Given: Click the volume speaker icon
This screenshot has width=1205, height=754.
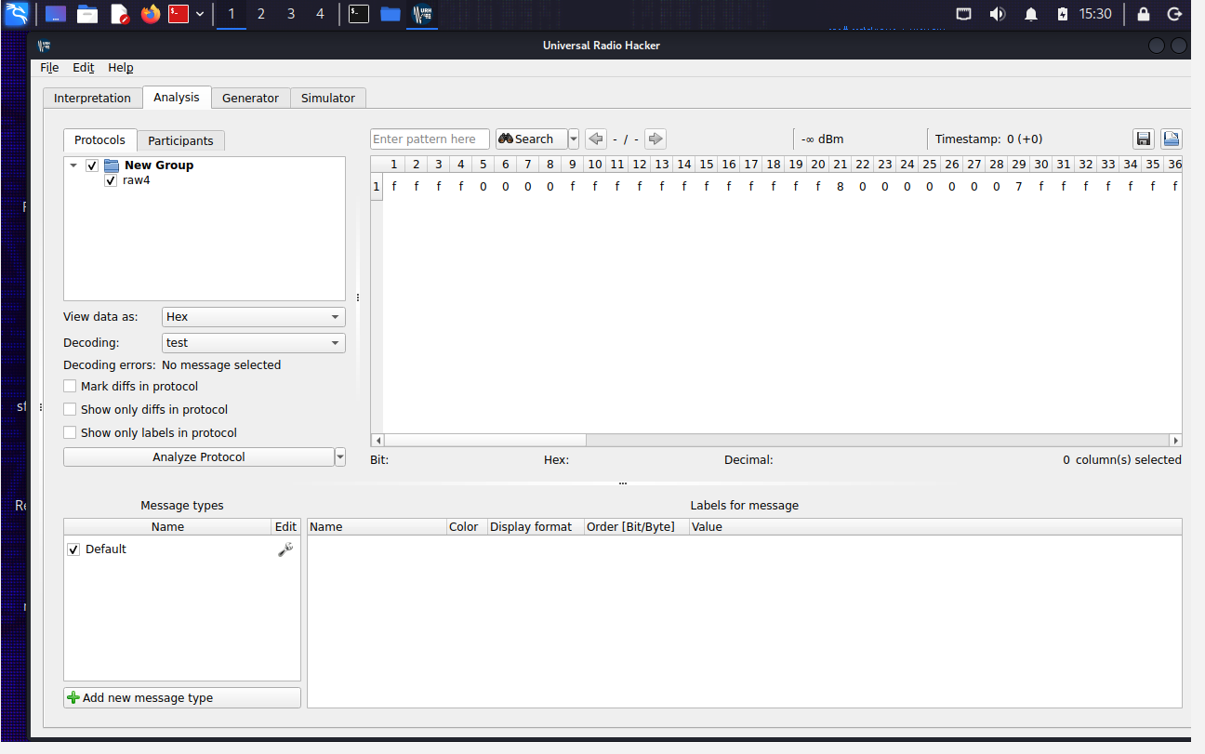Looking at the screenshot, I should [997, 14].
